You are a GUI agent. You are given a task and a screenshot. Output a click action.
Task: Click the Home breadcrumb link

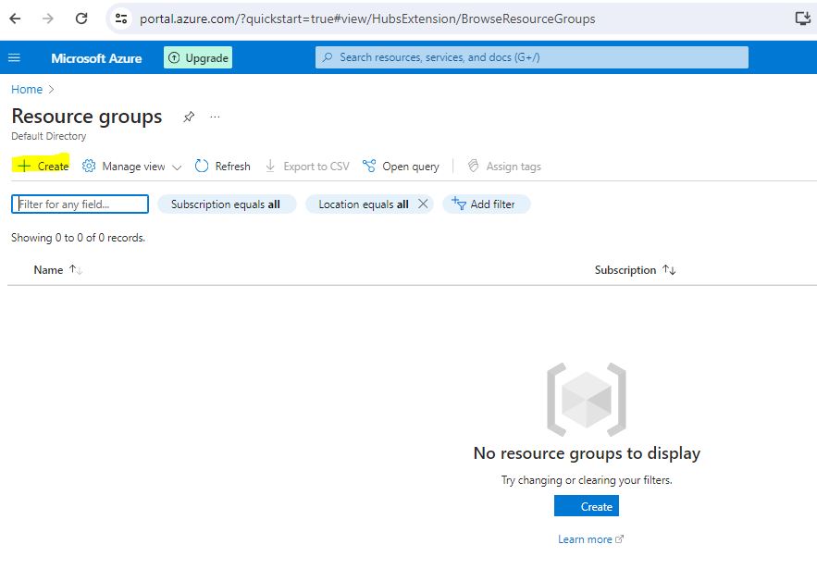[x=27, y=90]
